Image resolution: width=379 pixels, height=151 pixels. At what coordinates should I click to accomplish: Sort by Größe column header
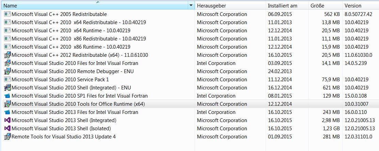(325, 5)
